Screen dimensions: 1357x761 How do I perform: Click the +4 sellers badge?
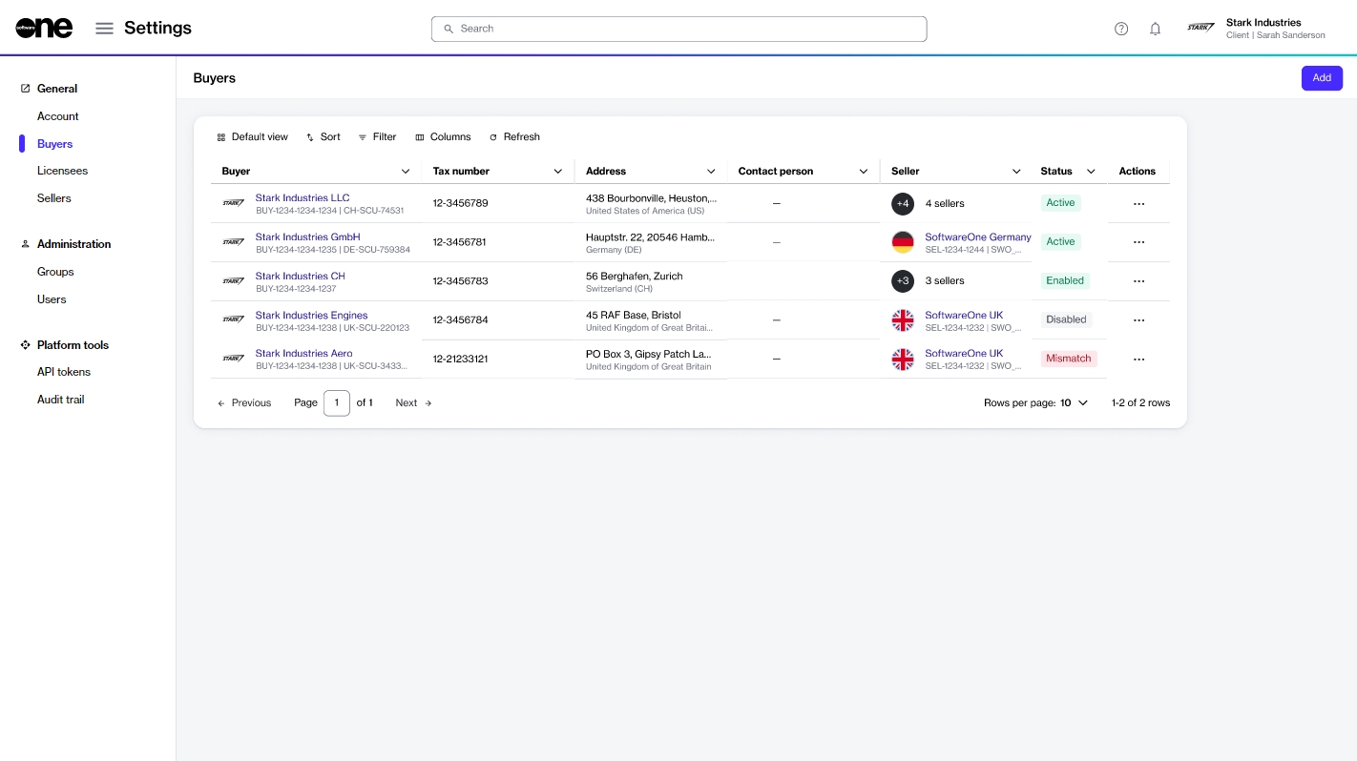pyautogui.click(x=903, y=203)
